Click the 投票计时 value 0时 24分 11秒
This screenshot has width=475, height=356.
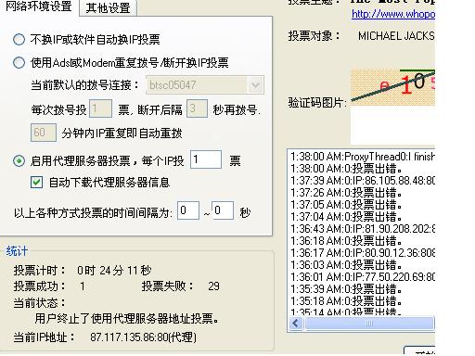114,271
